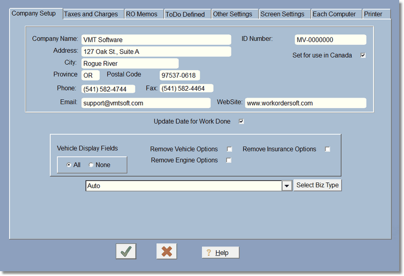Select the Postal Code field 97537-0618
Viewport: 404px width, 276px height.
[179, 75]
